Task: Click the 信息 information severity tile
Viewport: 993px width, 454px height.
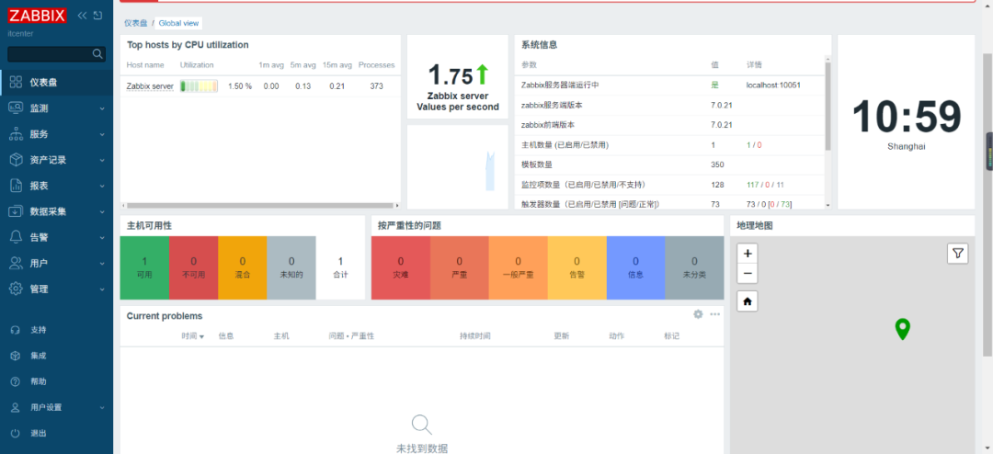Action: (635, 267)
